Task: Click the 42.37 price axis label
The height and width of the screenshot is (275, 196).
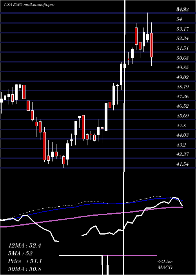Action: tap(183, 154)
